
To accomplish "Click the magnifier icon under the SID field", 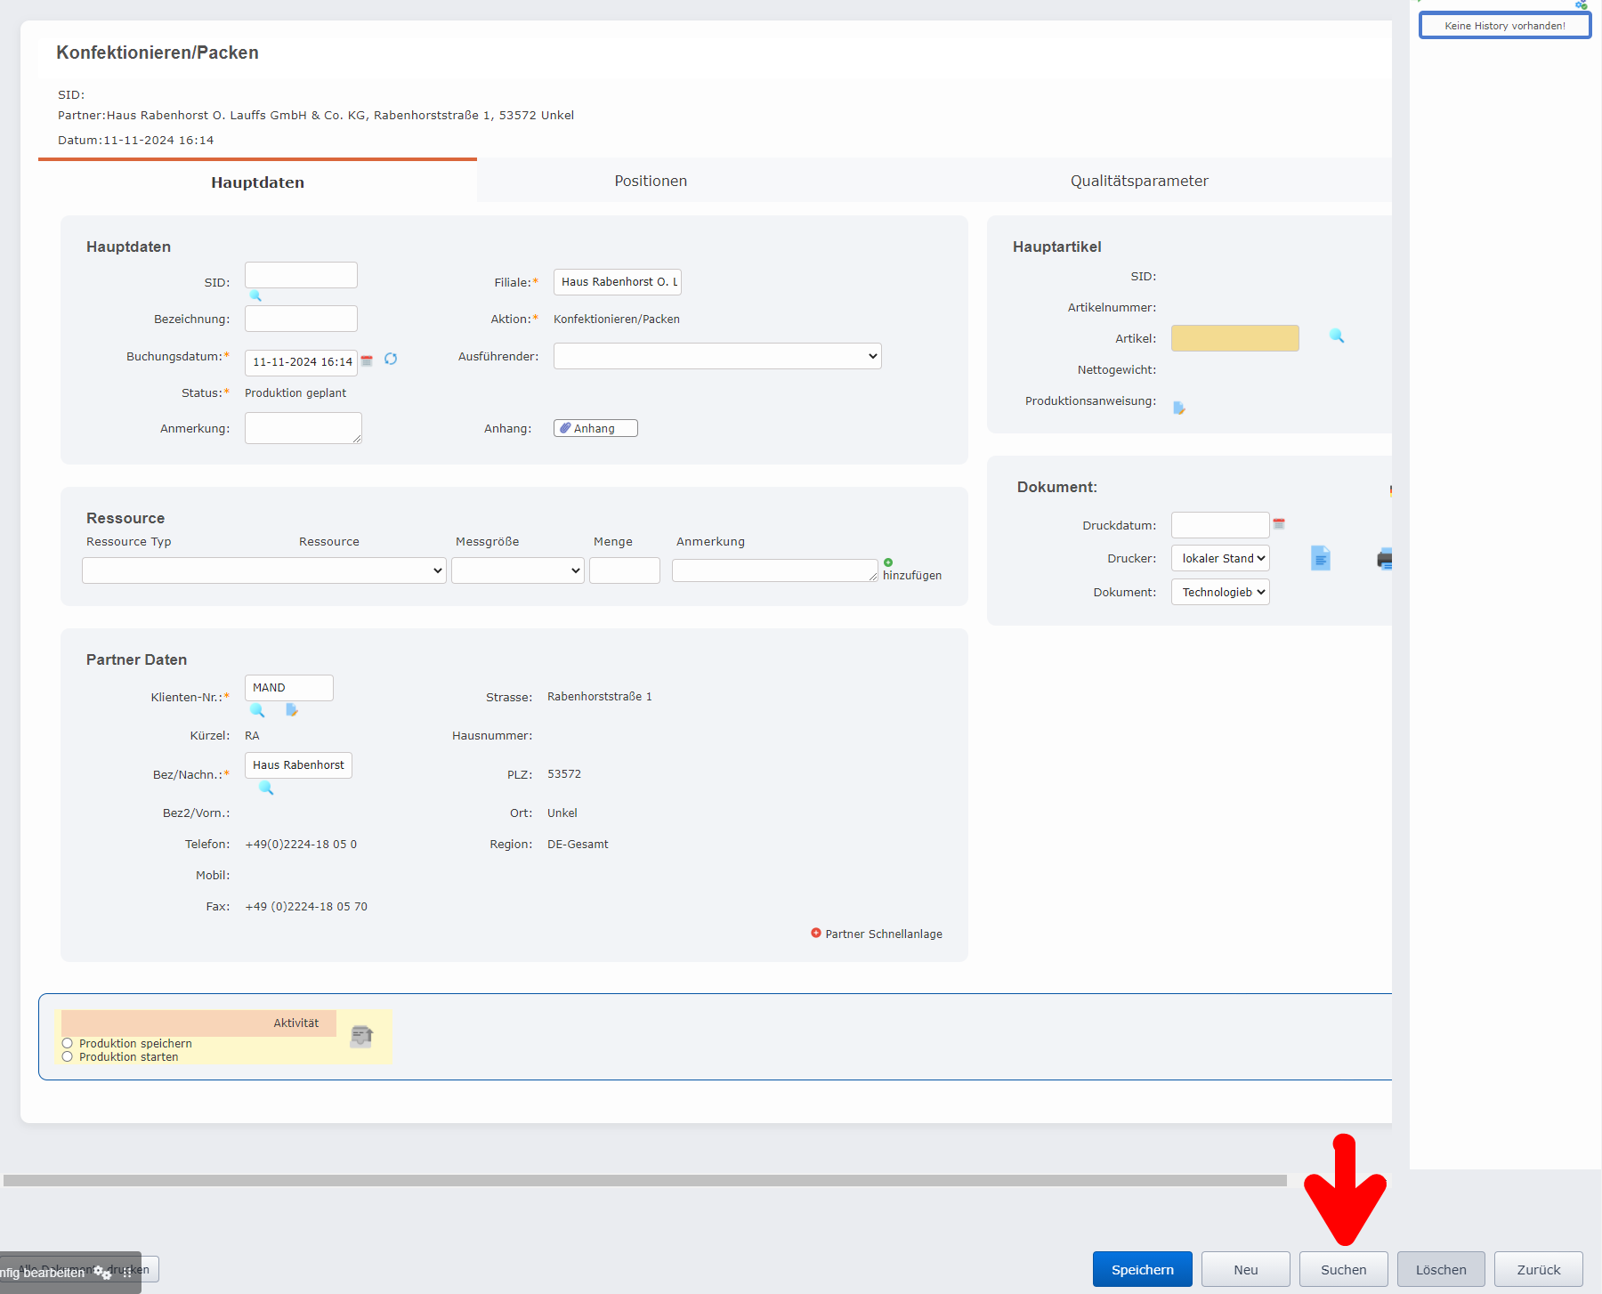I will pos(255,296).
